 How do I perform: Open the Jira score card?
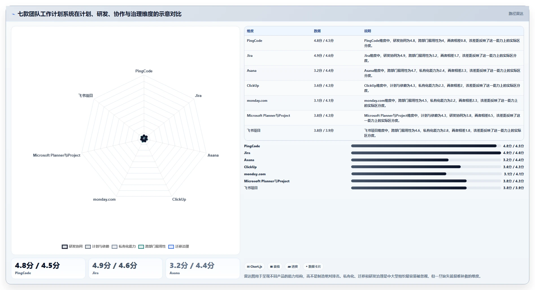pyautogui.click(x=125, y=268)
